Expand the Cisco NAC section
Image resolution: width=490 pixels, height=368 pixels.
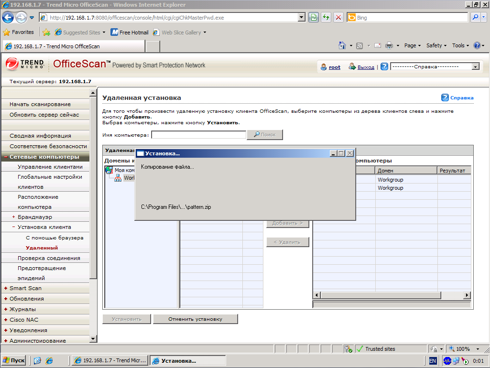6,320
